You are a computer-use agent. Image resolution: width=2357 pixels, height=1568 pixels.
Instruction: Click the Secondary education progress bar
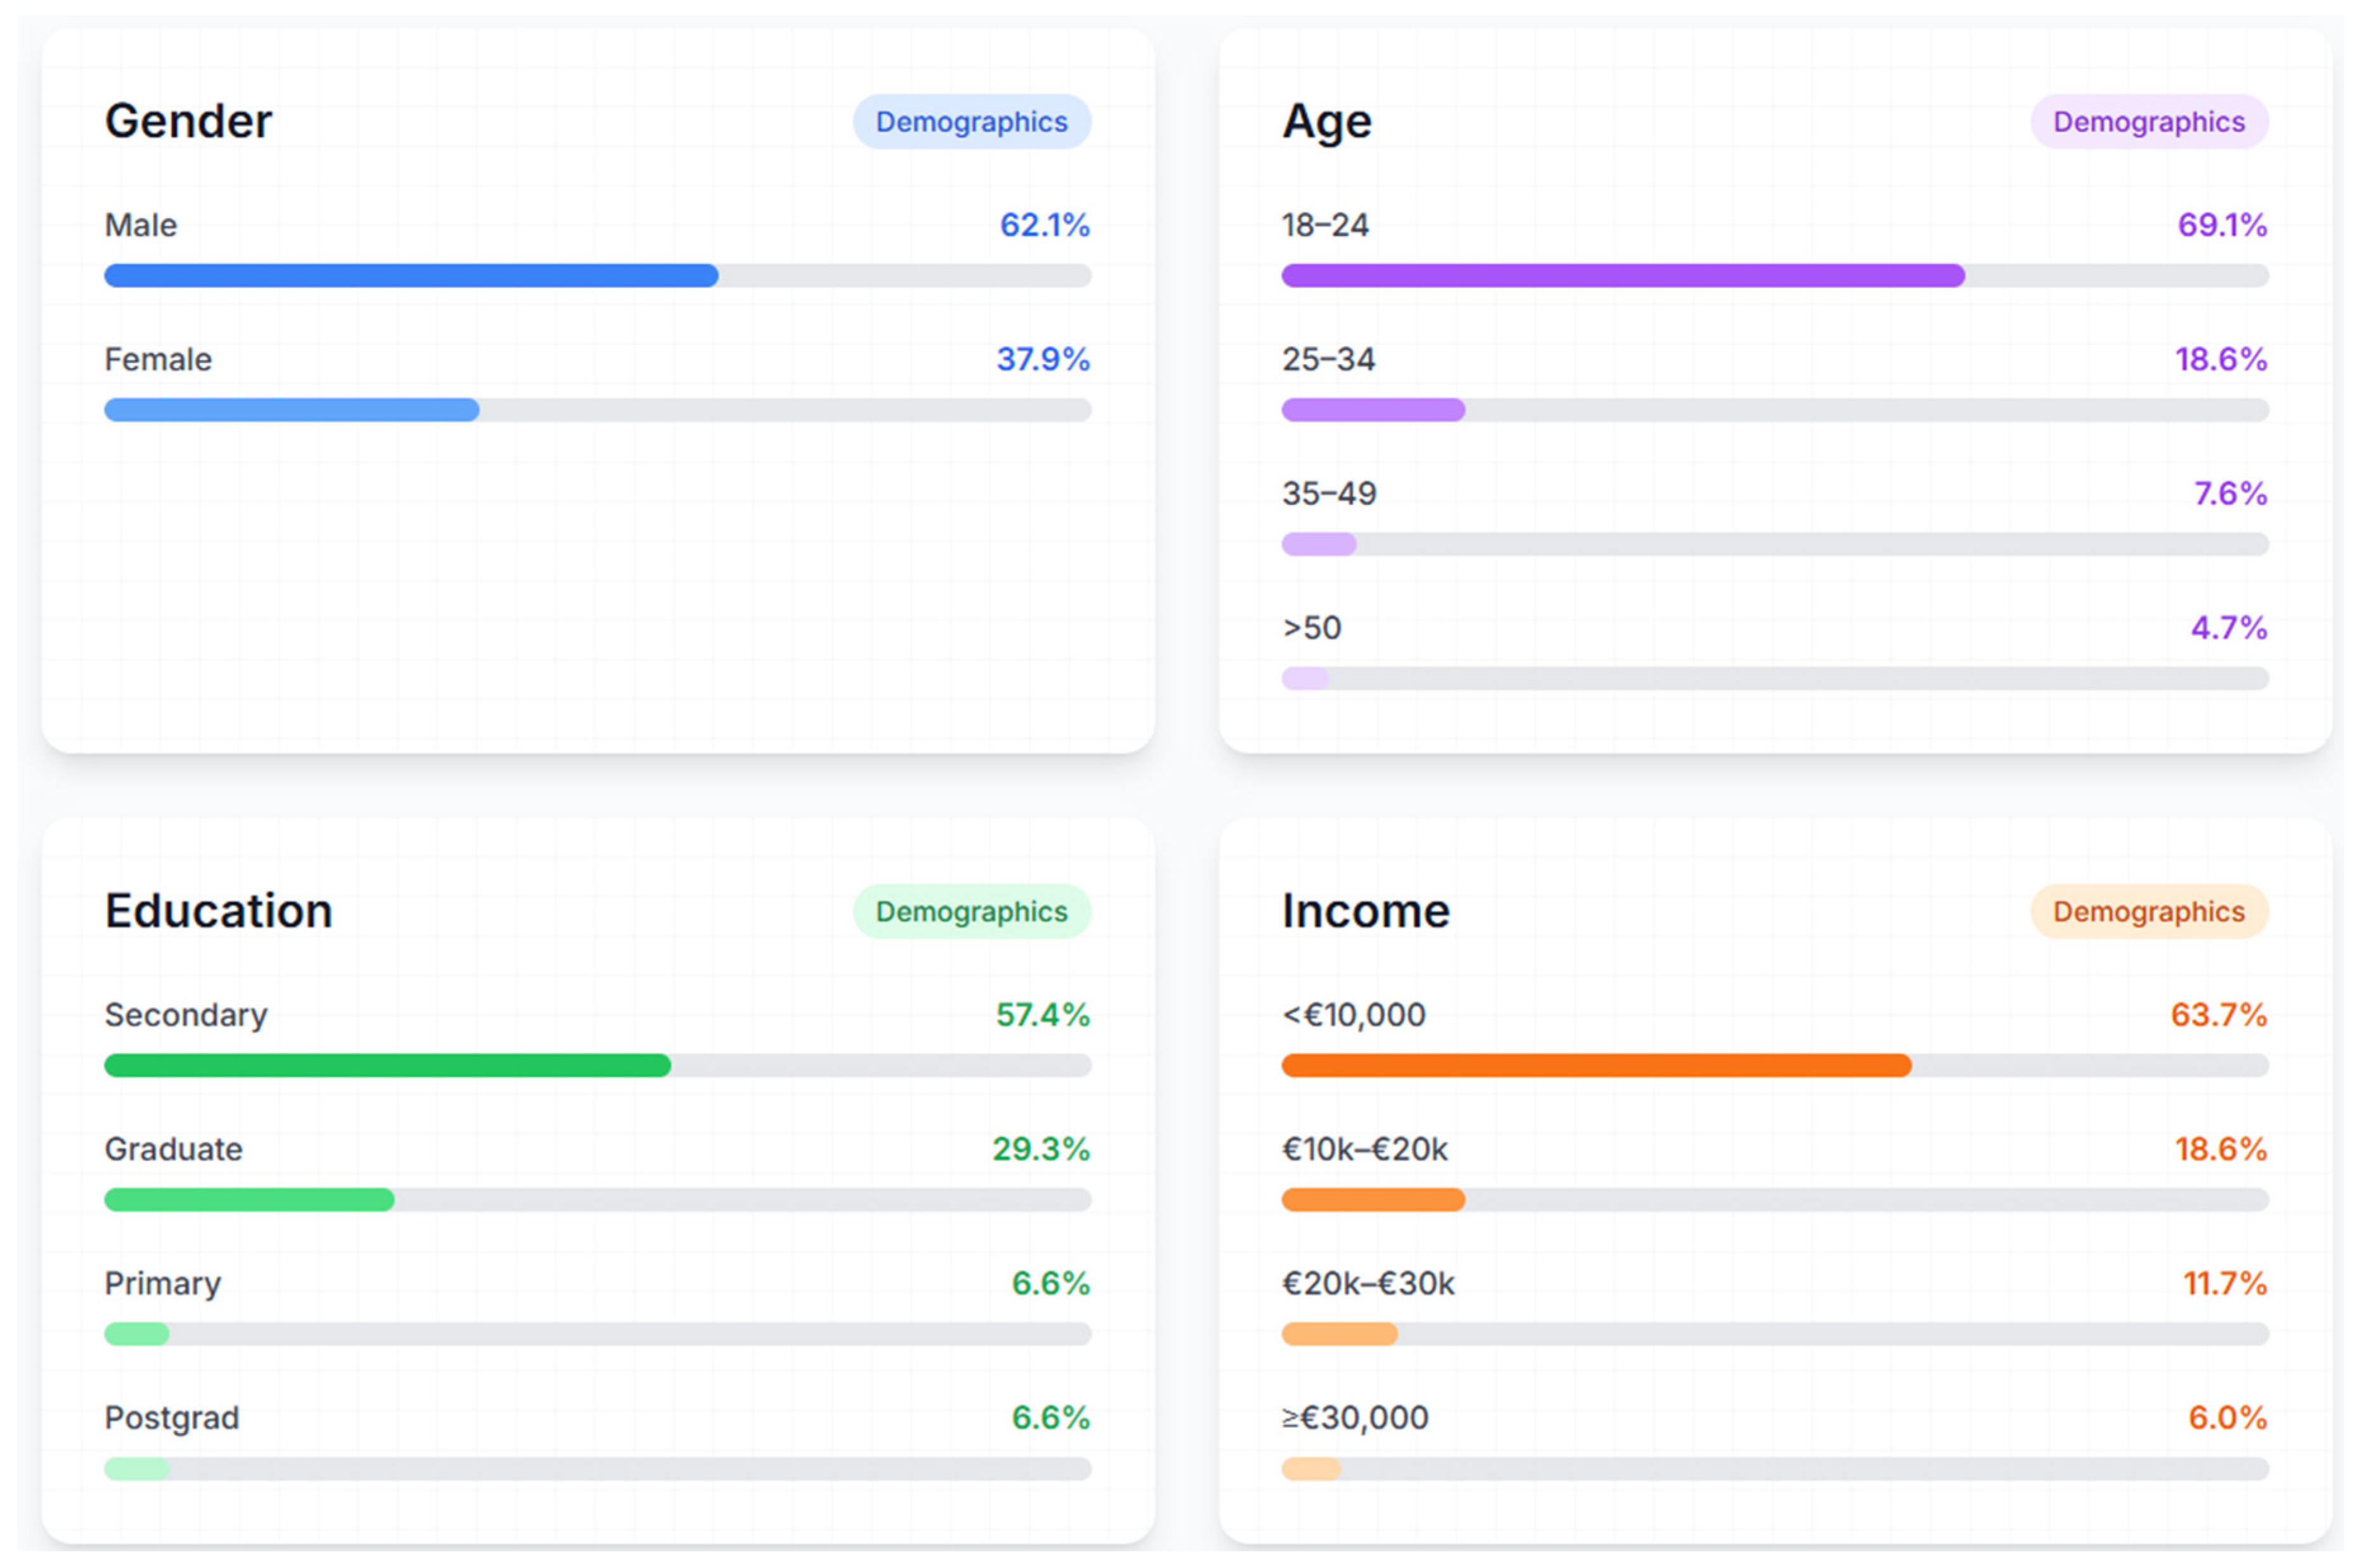[x=597, y=1065]
